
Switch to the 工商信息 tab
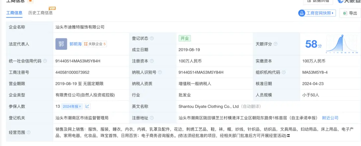[14, 13]
